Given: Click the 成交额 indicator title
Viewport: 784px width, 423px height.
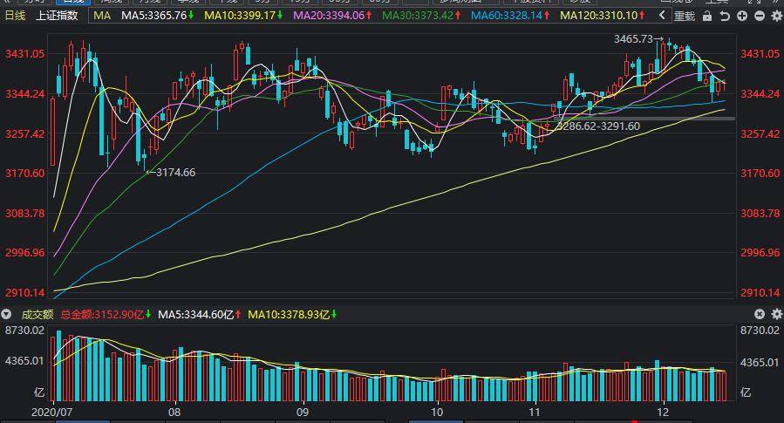Looking at the screenshot, I should coord(37,315).
